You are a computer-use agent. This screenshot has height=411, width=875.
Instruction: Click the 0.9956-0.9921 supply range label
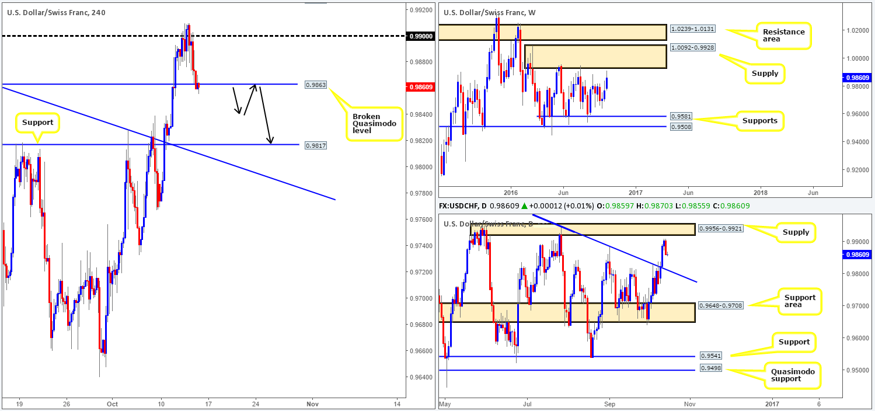pos(722,228)
